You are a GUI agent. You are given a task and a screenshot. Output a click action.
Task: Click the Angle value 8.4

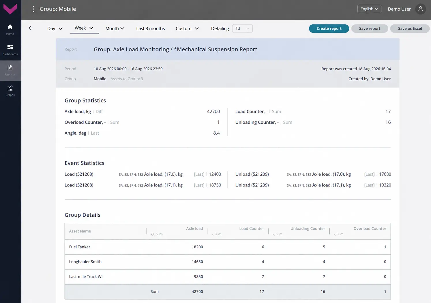[x=216, y=133]
